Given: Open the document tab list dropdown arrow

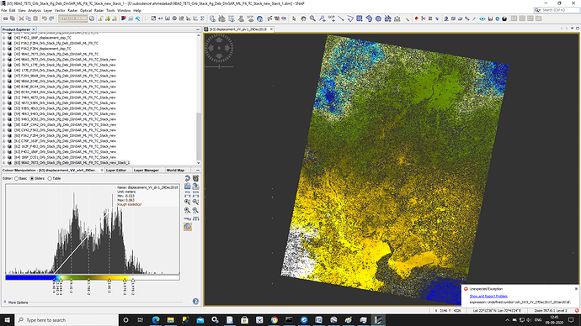Looking at the screenshot, I should pyautogui.click(x=572, y=29).
